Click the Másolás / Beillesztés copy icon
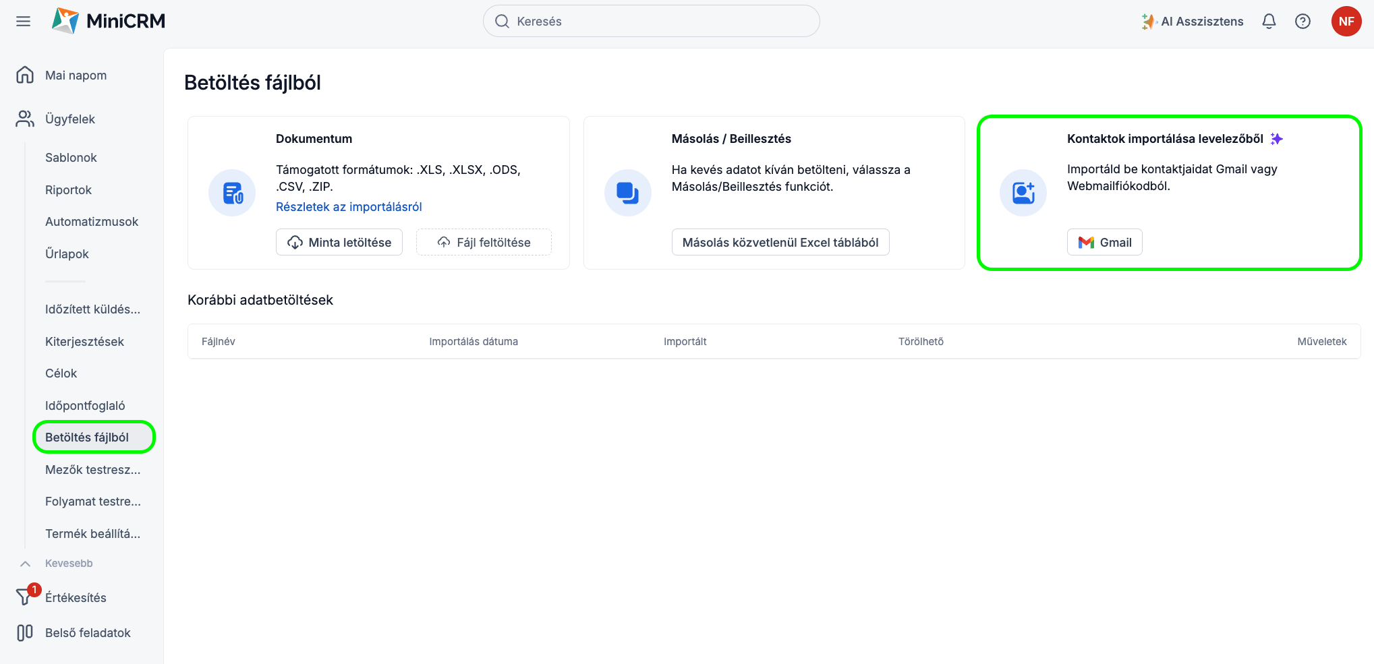This screenshot has height=664, width=1374. (x=627, y=193)
